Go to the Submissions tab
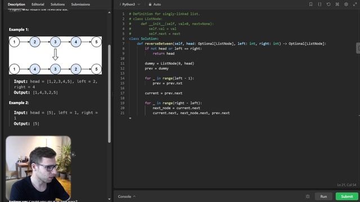 pos(80,4)
